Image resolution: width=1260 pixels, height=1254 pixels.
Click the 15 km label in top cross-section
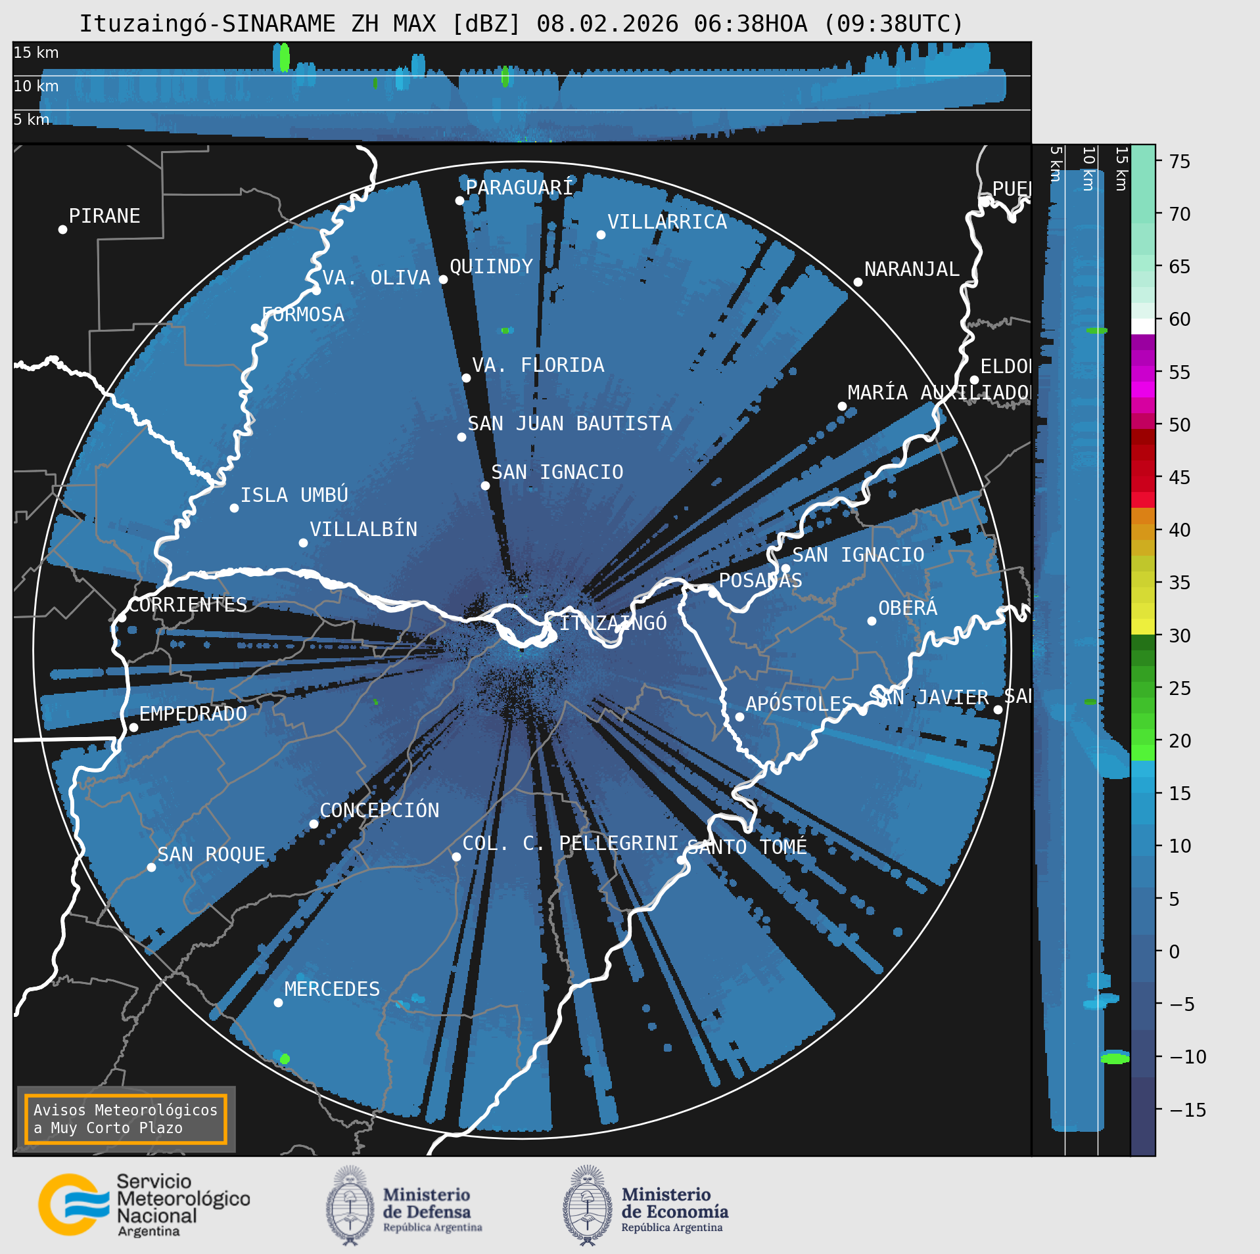(36, 53)
